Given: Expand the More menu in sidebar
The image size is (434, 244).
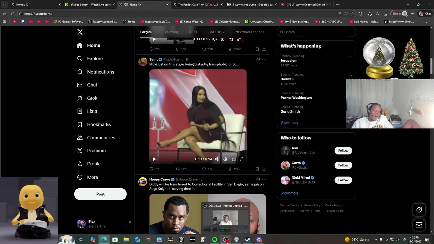Looking at the screenshot, I should (87, 177).
